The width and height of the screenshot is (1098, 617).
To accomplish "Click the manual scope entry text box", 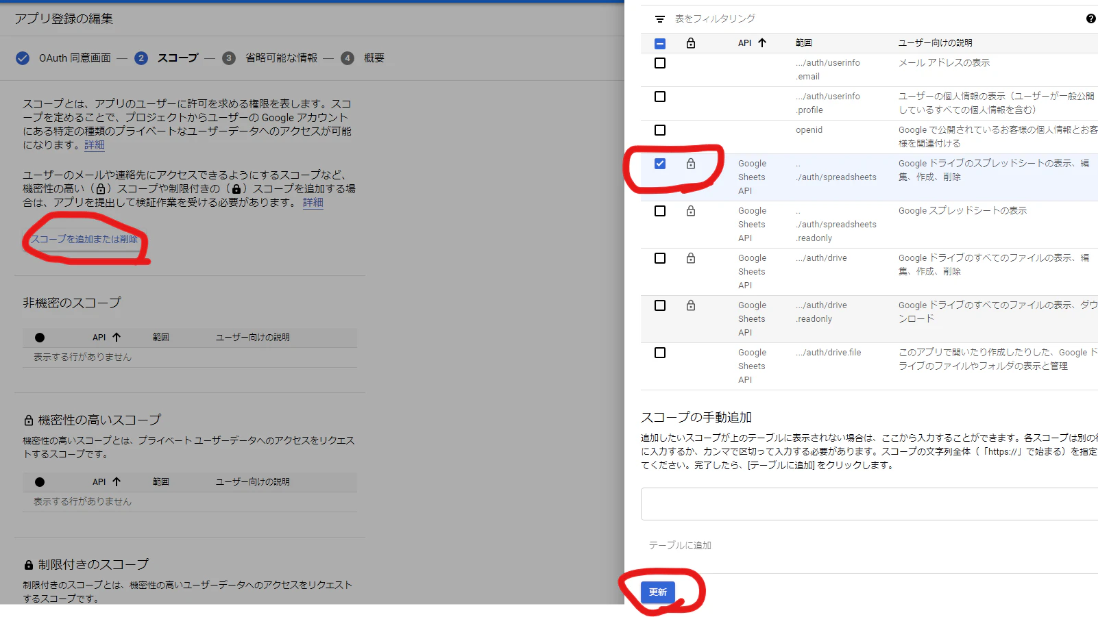I will (869, 504).
